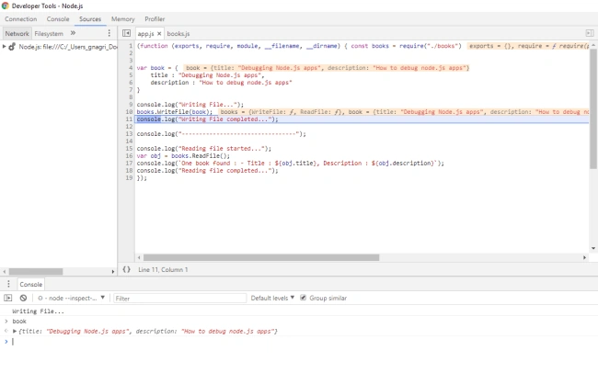Open the node --inspect context dropdown
The height and width of the screenshot is (373, 598).
point(71,298)
